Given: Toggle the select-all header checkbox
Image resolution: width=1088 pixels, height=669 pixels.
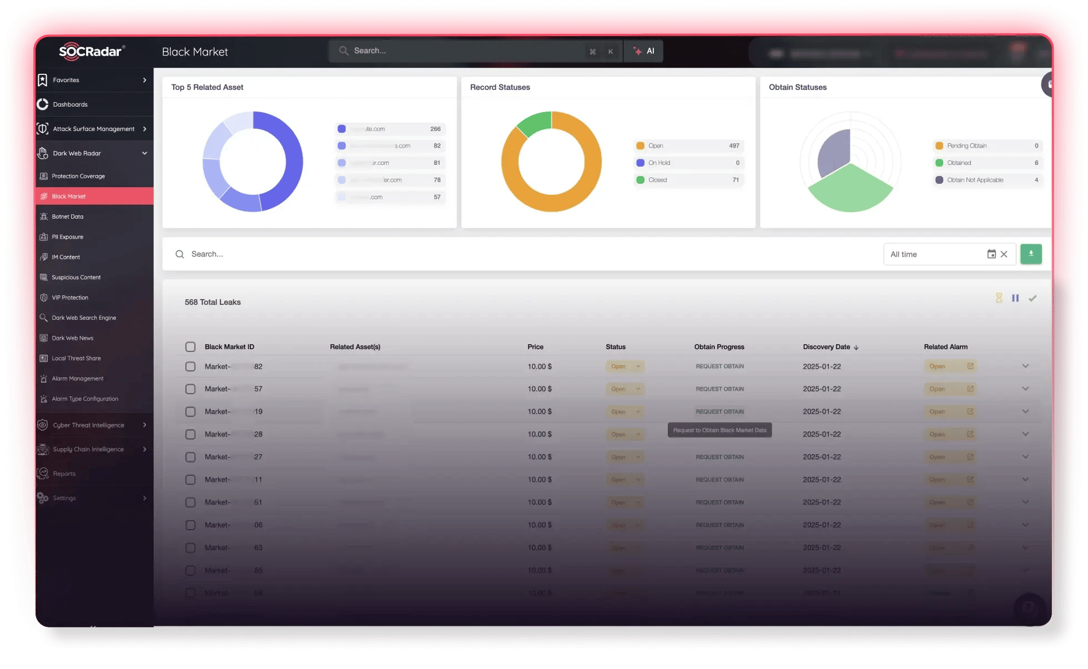Looking at the screenshot, I should (190, 347).
